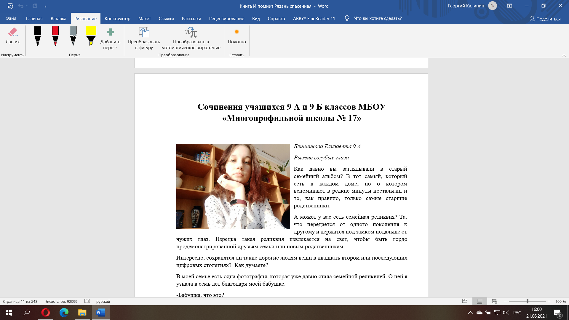Switch to the Макет tab
The height and width of the screenshot is (320, 569).
coord(145,18)
